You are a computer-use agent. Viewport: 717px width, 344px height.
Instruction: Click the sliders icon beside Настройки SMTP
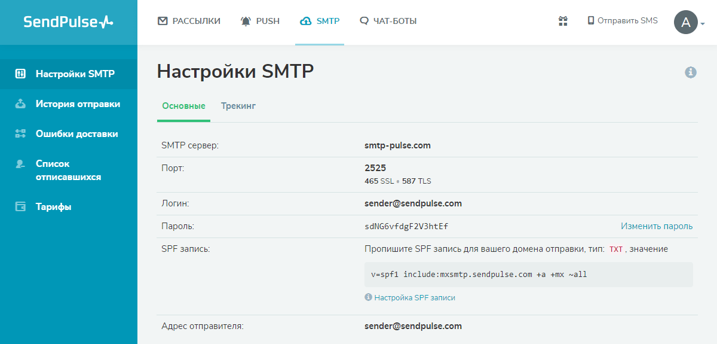coord(20,74)
